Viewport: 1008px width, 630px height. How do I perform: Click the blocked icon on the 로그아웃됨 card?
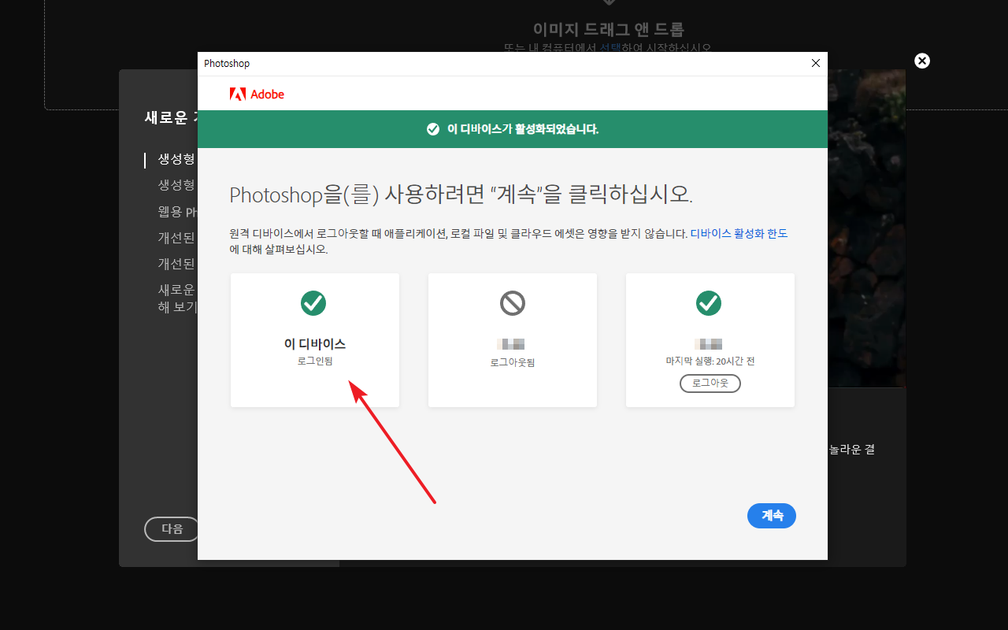(513, 303)
